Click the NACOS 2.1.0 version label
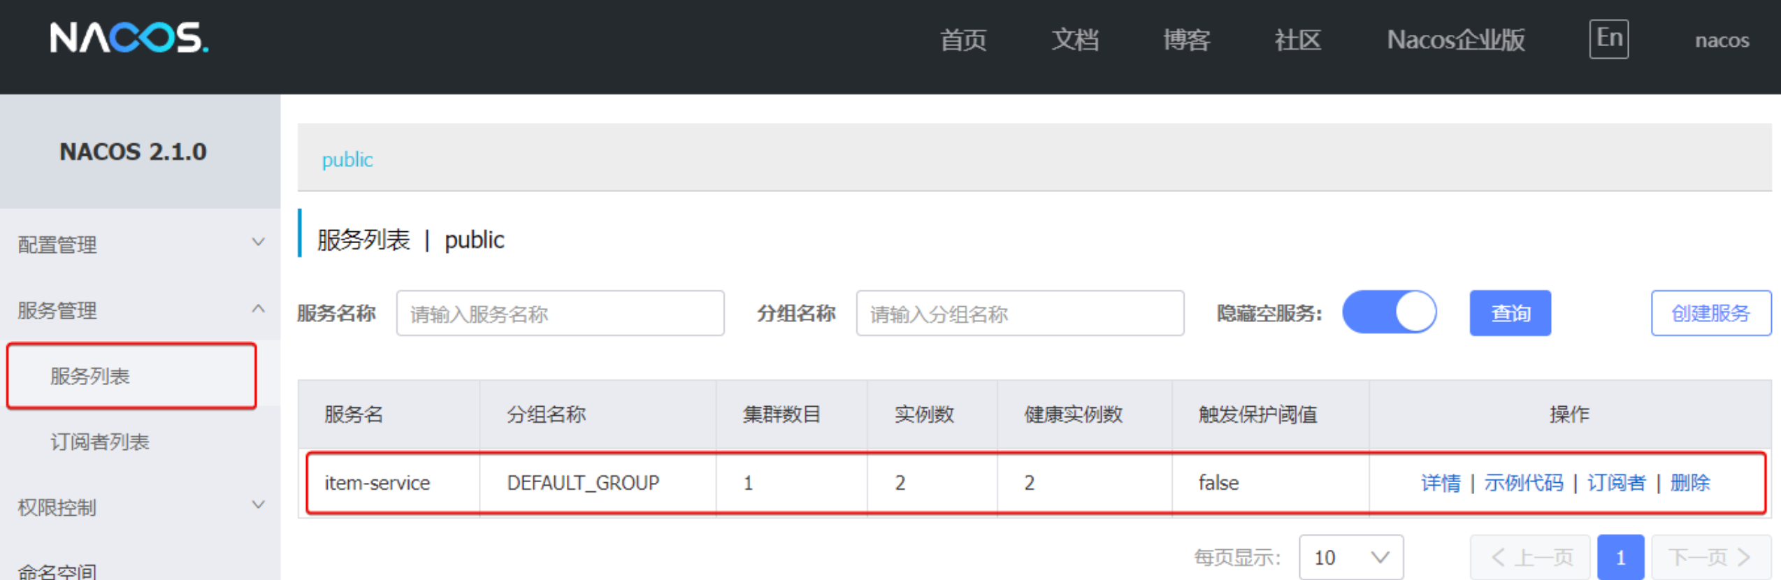 133,152
